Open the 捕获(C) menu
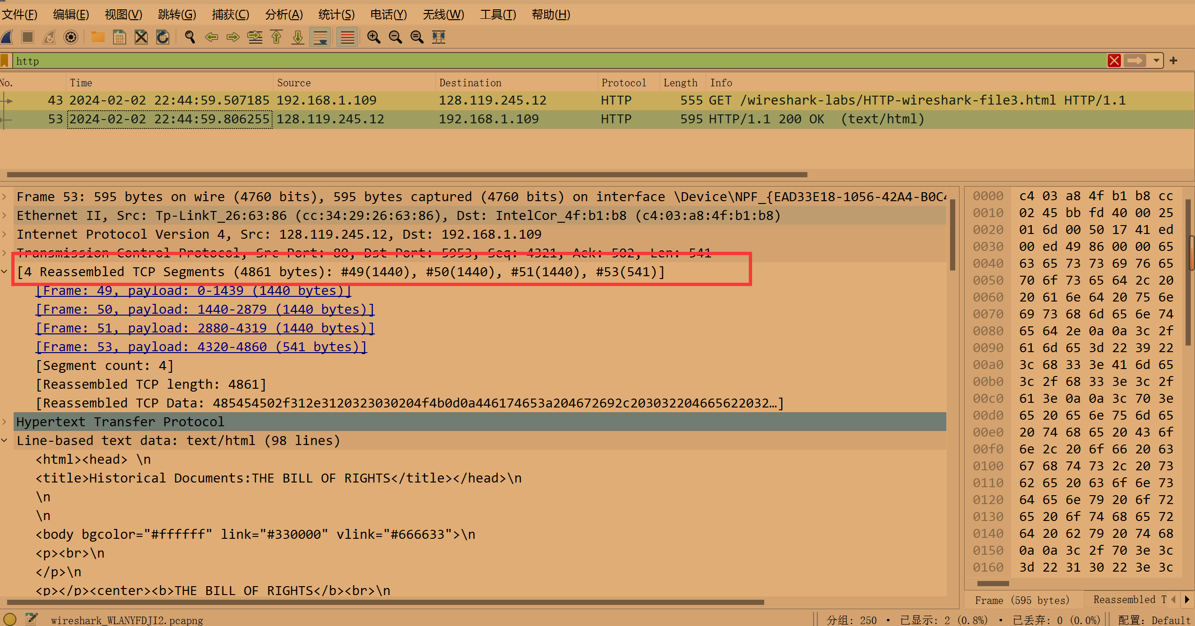 click(x=230, y=15)
